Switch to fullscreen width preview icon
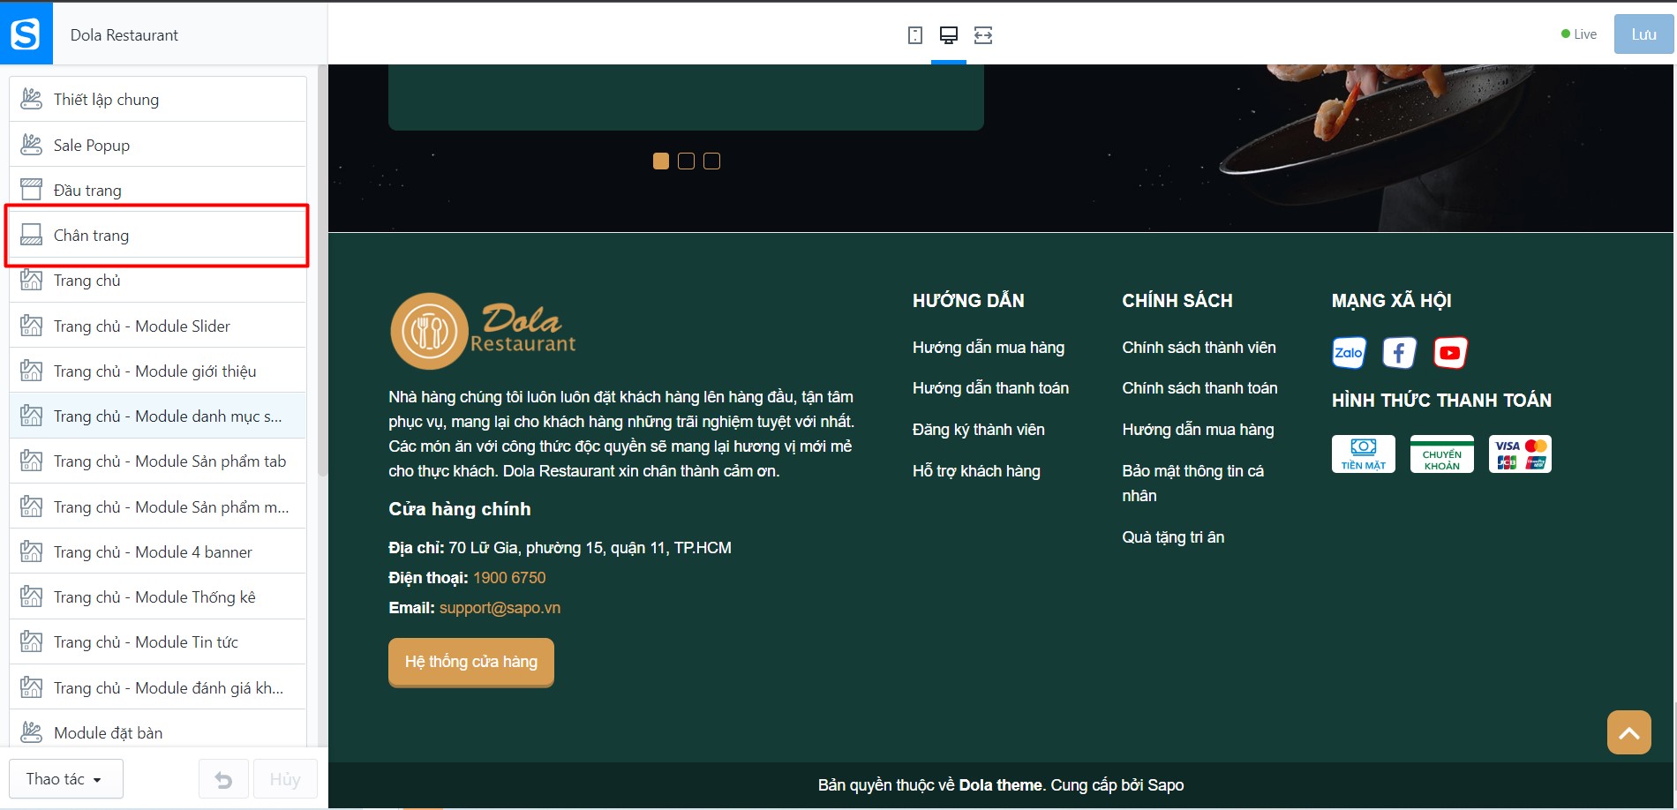 pos(983,35)
